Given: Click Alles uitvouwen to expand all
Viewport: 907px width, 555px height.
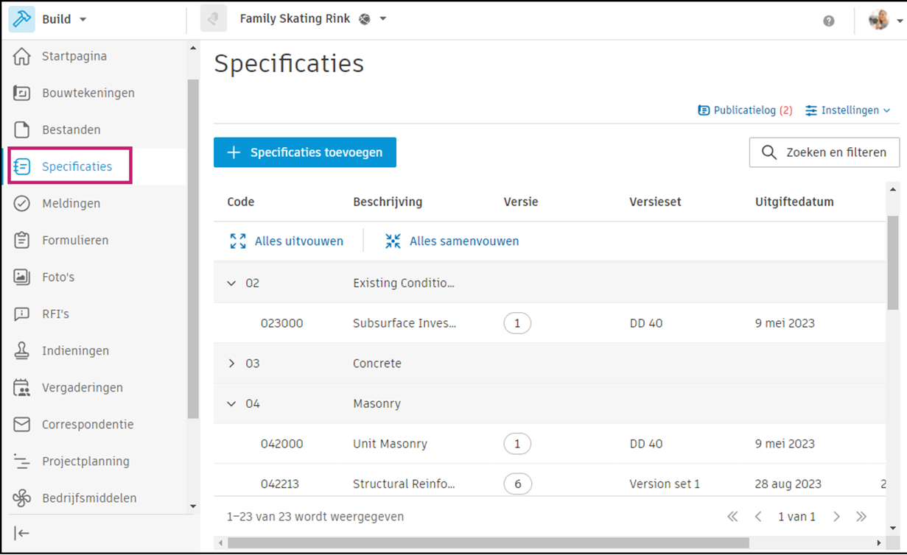Looking at the screenshot, I should [x=287, y=241].
